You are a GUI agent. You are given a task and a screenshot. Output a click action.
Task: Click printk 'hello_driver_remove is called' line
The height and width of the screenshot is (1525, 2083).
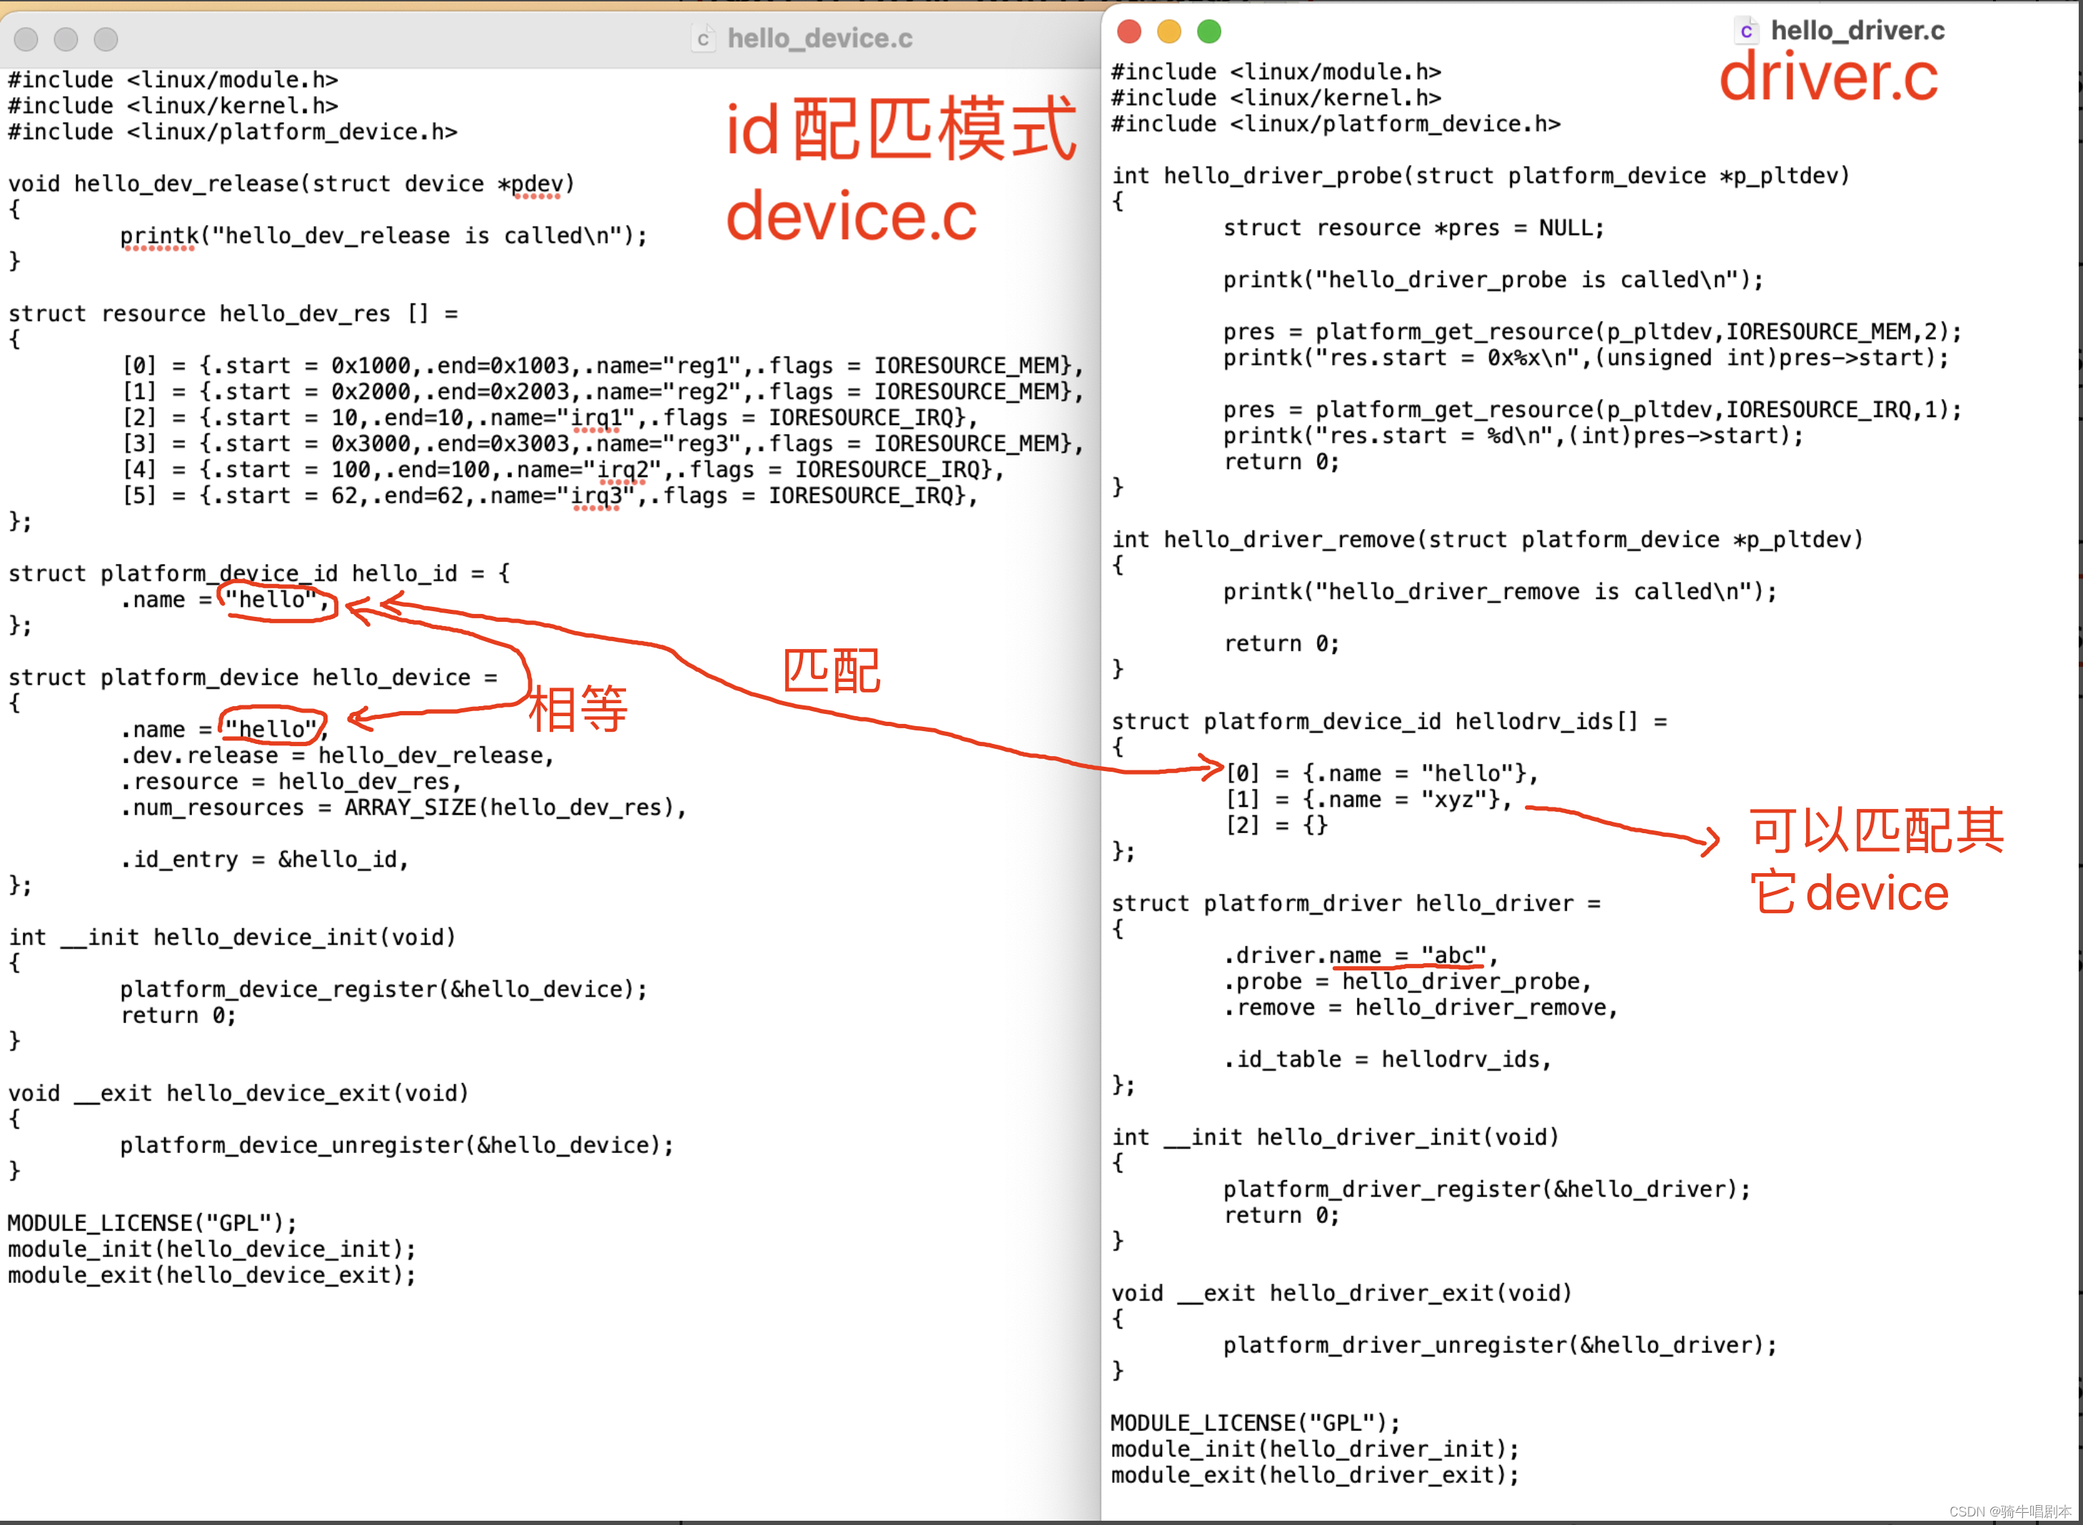[1501, 592]
